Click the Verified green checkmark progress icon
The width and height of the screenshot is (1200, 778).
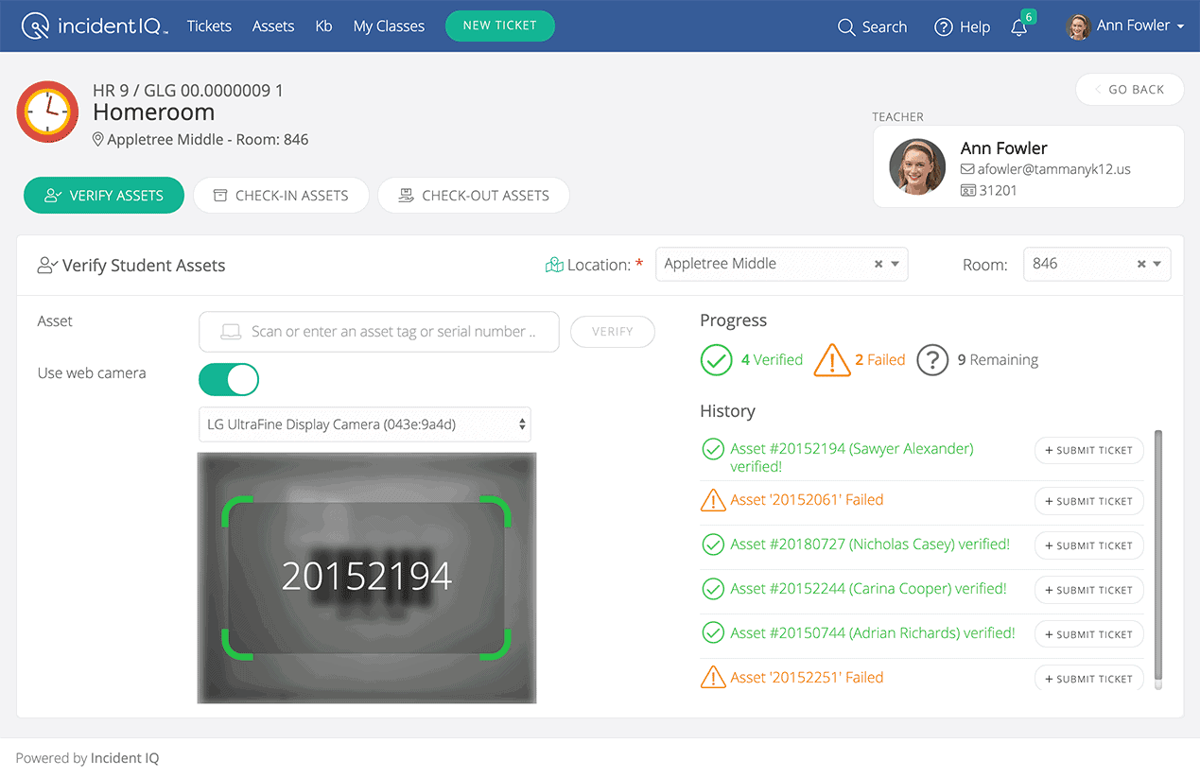716,360
